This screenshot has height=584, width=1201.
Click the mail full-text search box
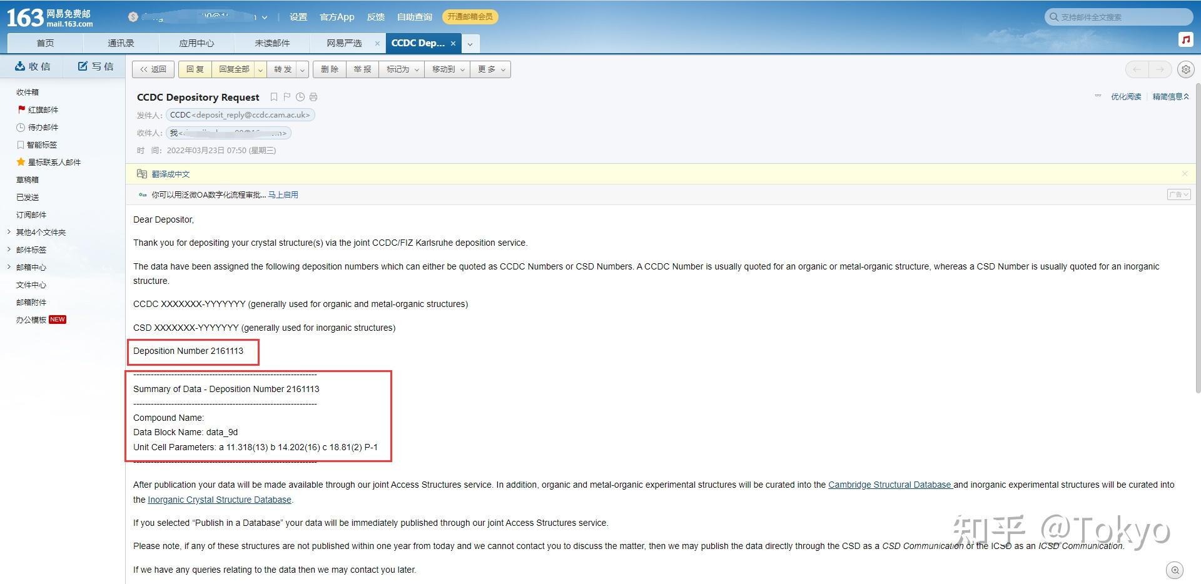[1119, 17]
